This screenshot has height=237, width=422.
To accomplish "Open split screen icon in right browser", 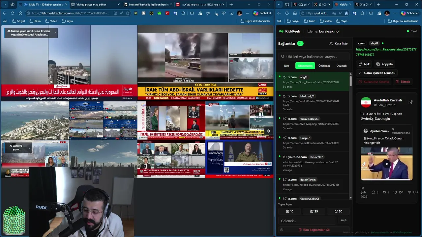I will tap(371, 13).
